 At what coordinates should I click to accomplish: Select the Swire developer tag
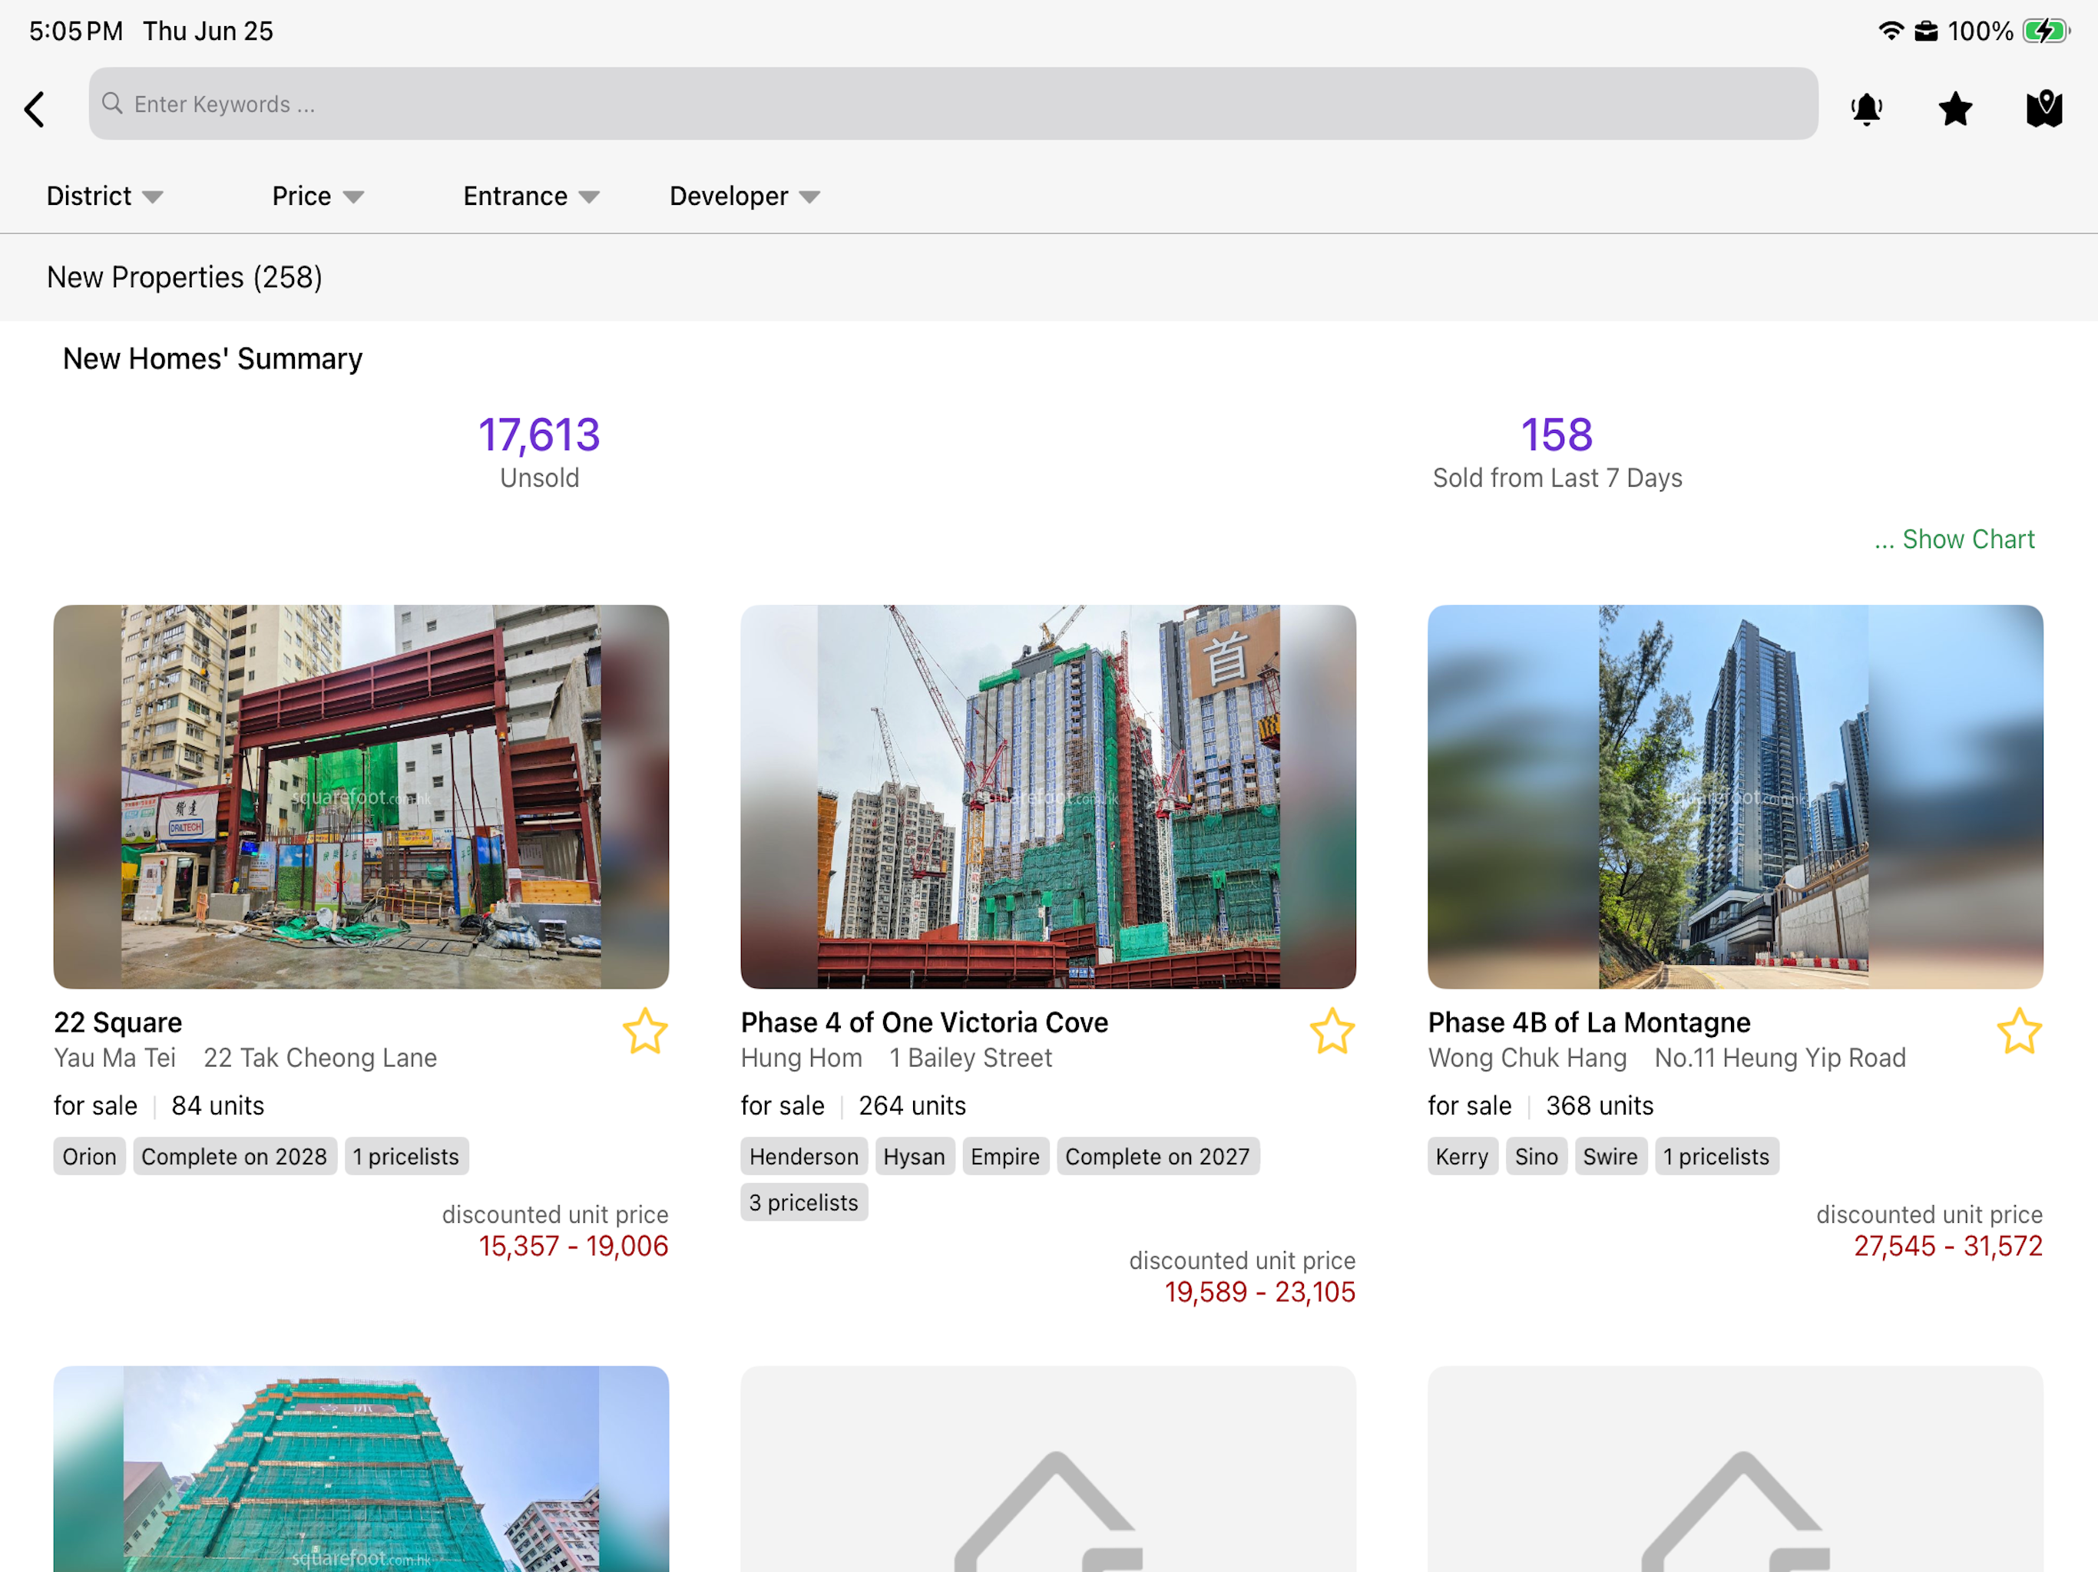[x=1610, y=1156]
